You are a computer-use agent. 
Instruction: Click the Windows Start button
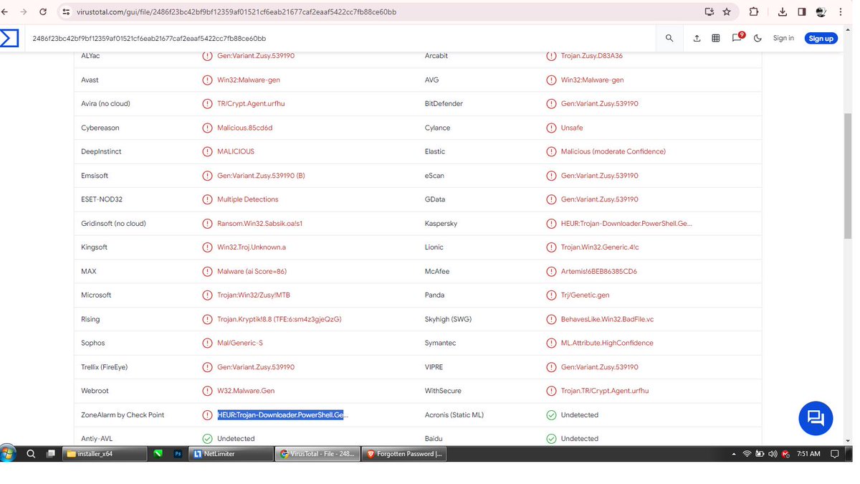click(8, 454)
